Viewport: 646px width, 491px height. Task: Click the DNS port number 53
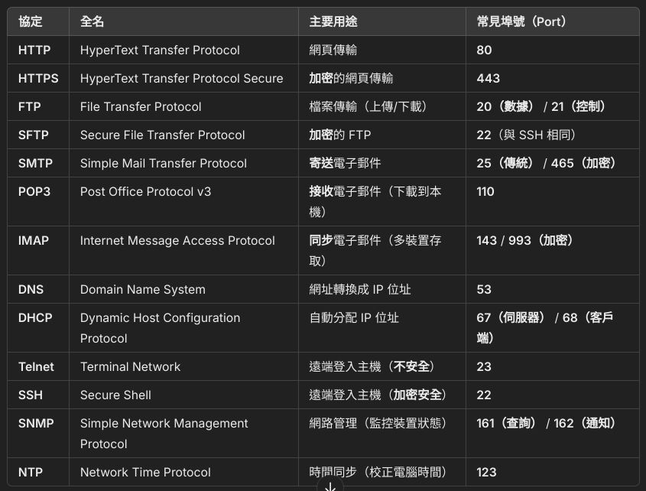pos(484,289)
